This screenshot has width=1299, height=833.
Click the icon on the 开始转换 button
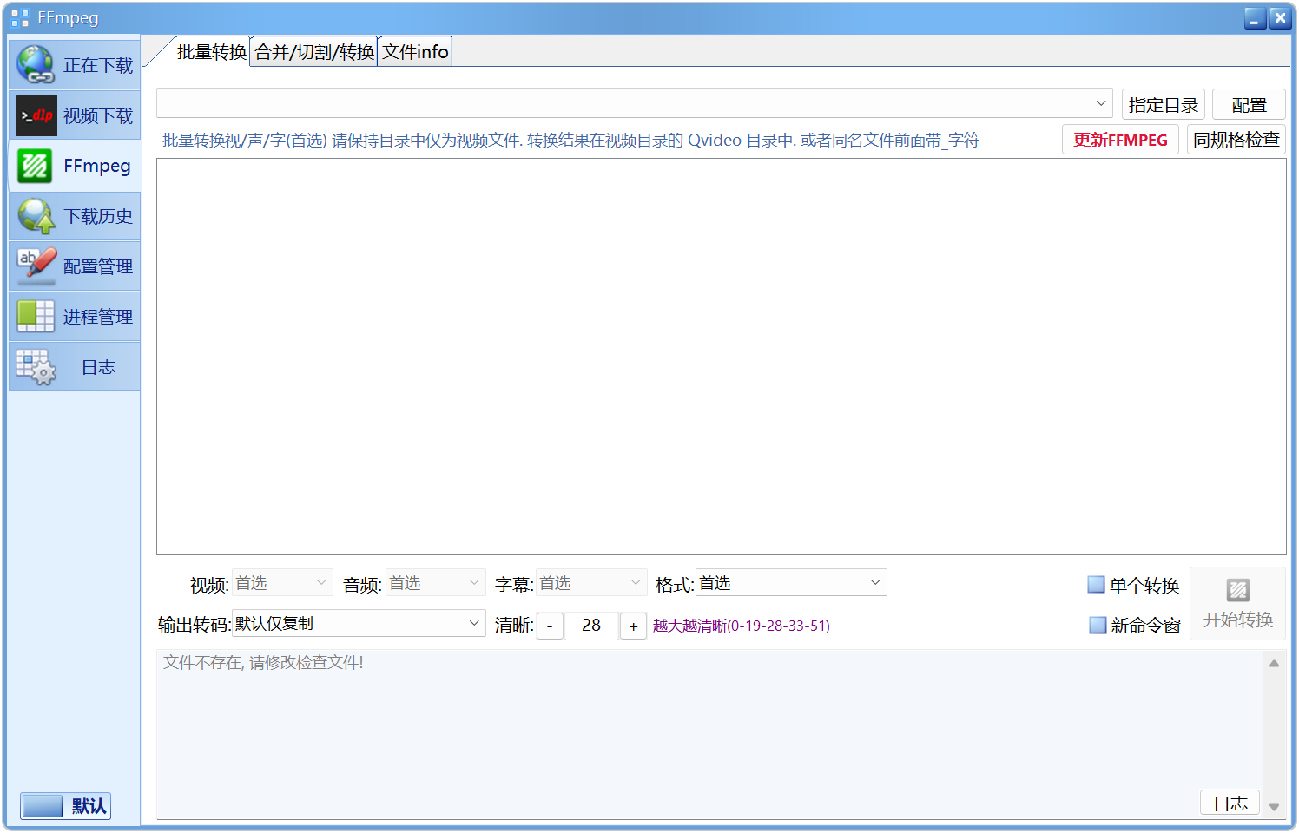pos(1238,591)
